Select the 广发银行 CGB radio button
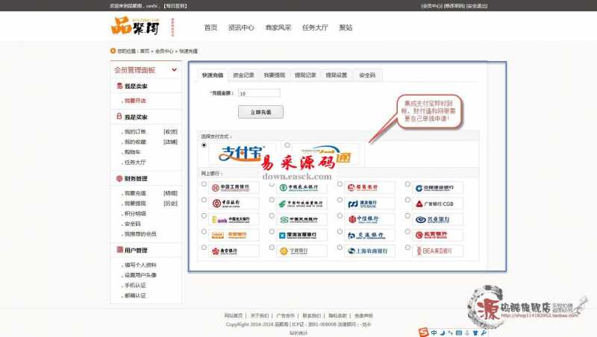Viewport: 597px width, 337px height. tap(407, 200)
